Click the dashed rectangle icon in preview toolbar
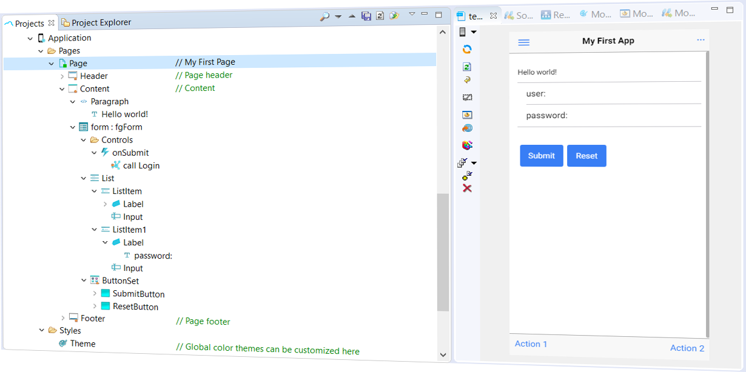The image size is (746, 372). point(467,97)
